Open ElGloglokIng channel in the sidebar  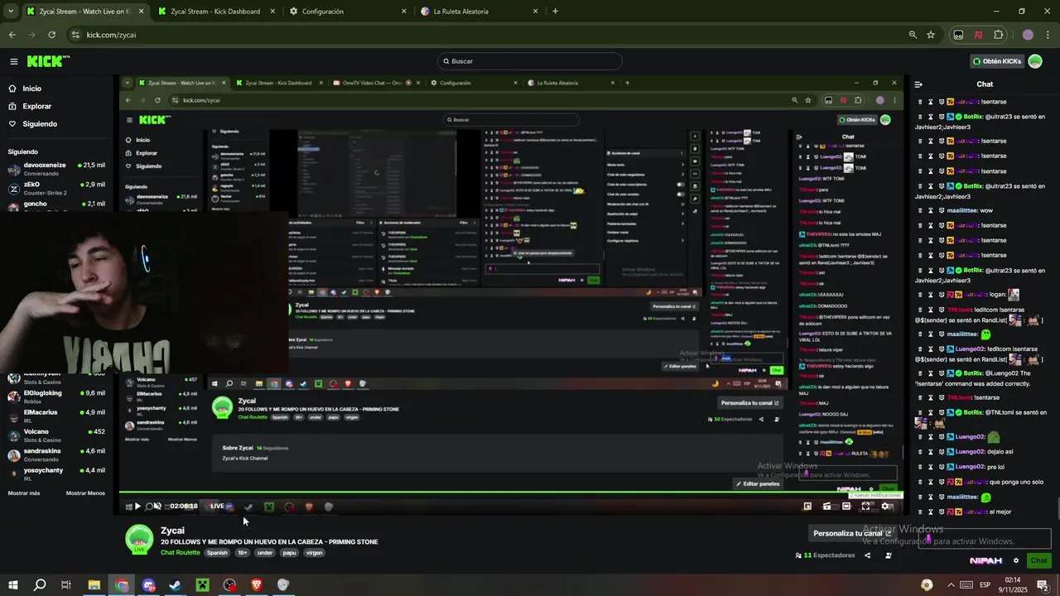(56, 397)
